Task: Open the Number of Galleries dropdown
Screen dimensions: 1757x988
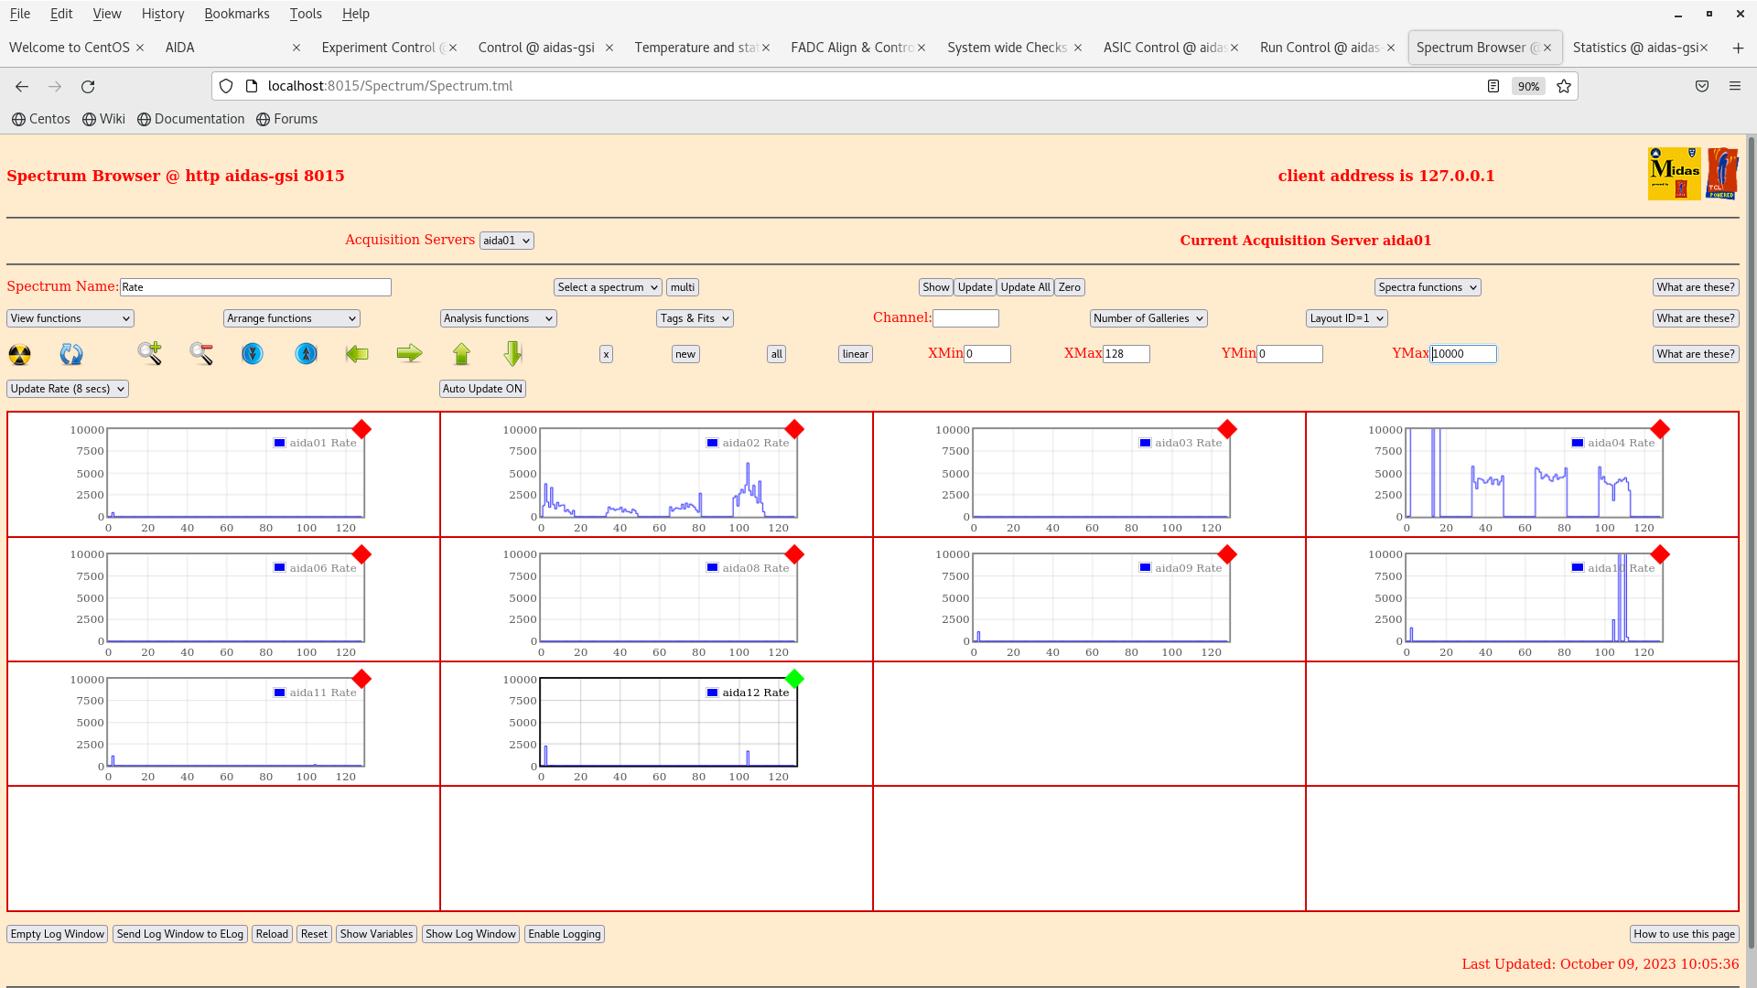Action: (1148, 318)
